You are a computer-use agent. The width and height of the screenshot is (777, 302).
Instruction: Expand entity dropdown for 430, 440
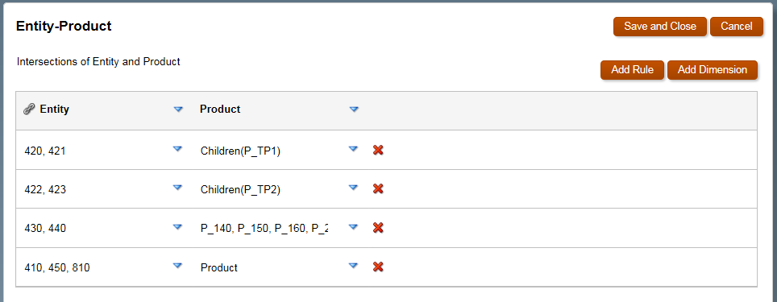(x=177, y=227)
